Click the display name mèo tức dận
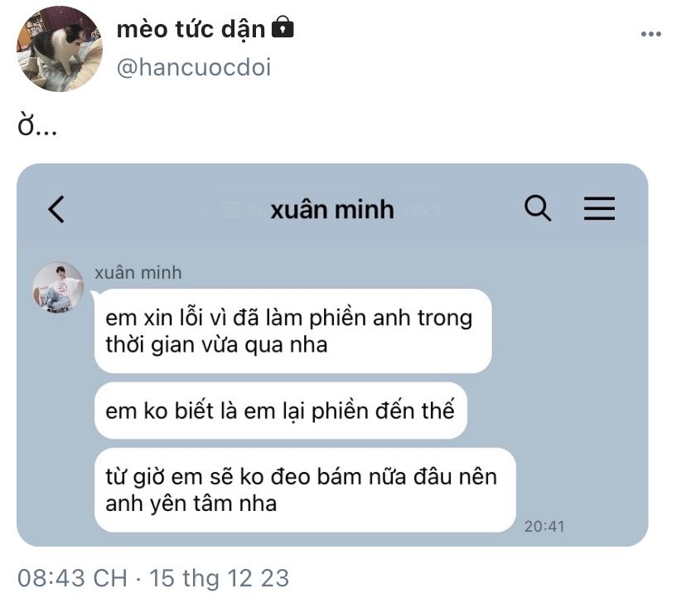Image resolution: width=686 pixels, height=608 pixels. [191, 29]
